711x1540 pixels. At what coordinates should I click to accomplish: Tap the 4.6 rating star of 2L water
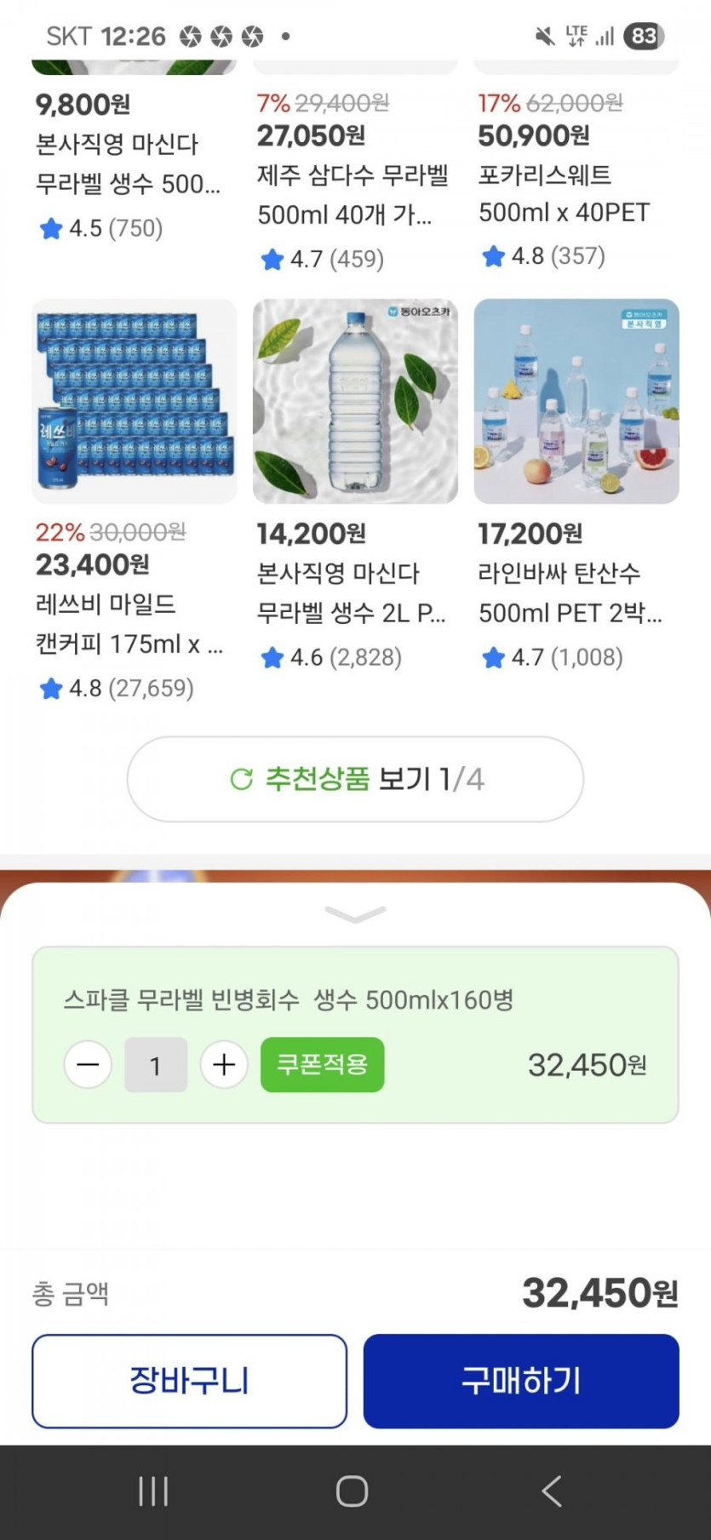[272, 657]
